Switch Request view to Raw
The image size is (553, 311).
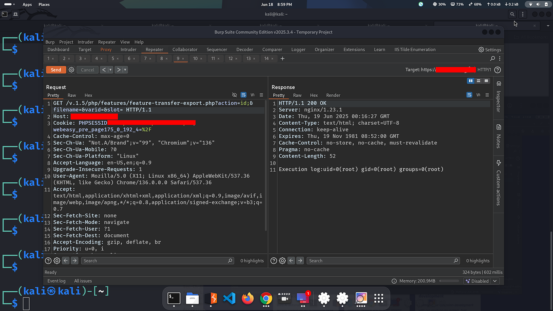[x=72, y=95]
